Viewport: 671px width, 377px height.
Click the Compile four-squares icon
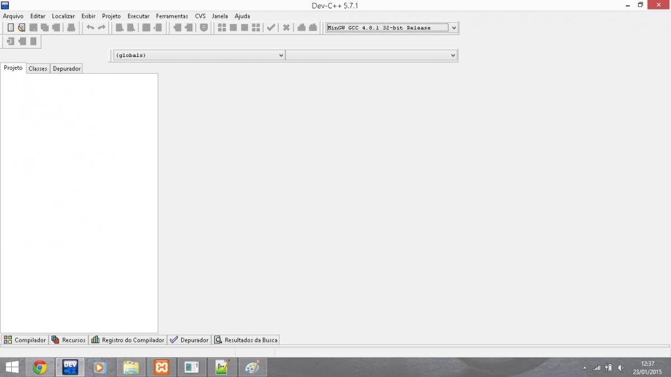tap(222, 27)
